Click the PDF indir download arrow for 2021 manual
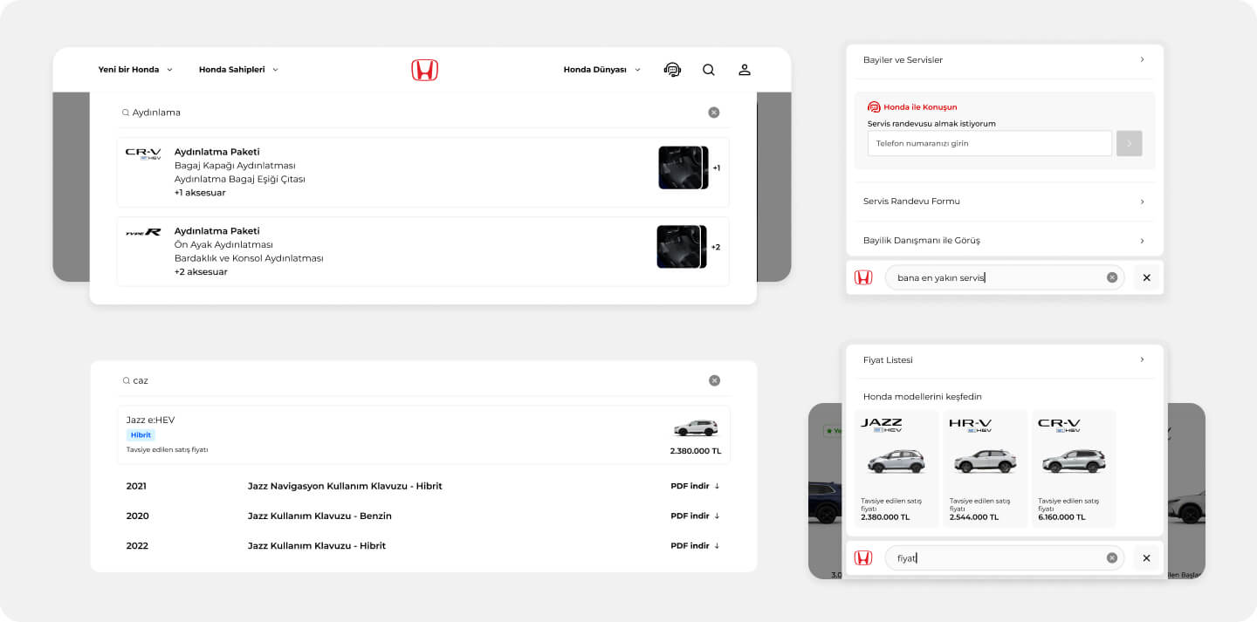 click(x=717, y=486)
